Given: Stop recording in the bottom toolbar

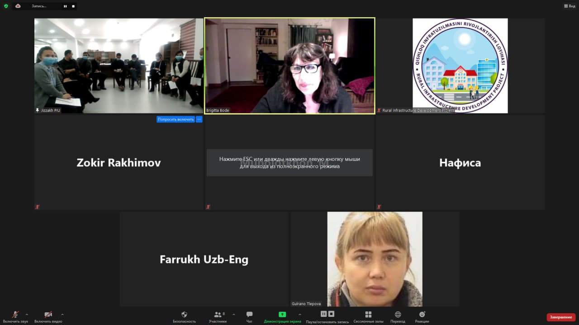Looking at the screenshot, I should click(331, 314).
